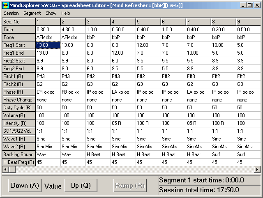Click H Beat Freq cell 45 in segment 5
This screenshot has width=263, height=198.
coord(148,162)
